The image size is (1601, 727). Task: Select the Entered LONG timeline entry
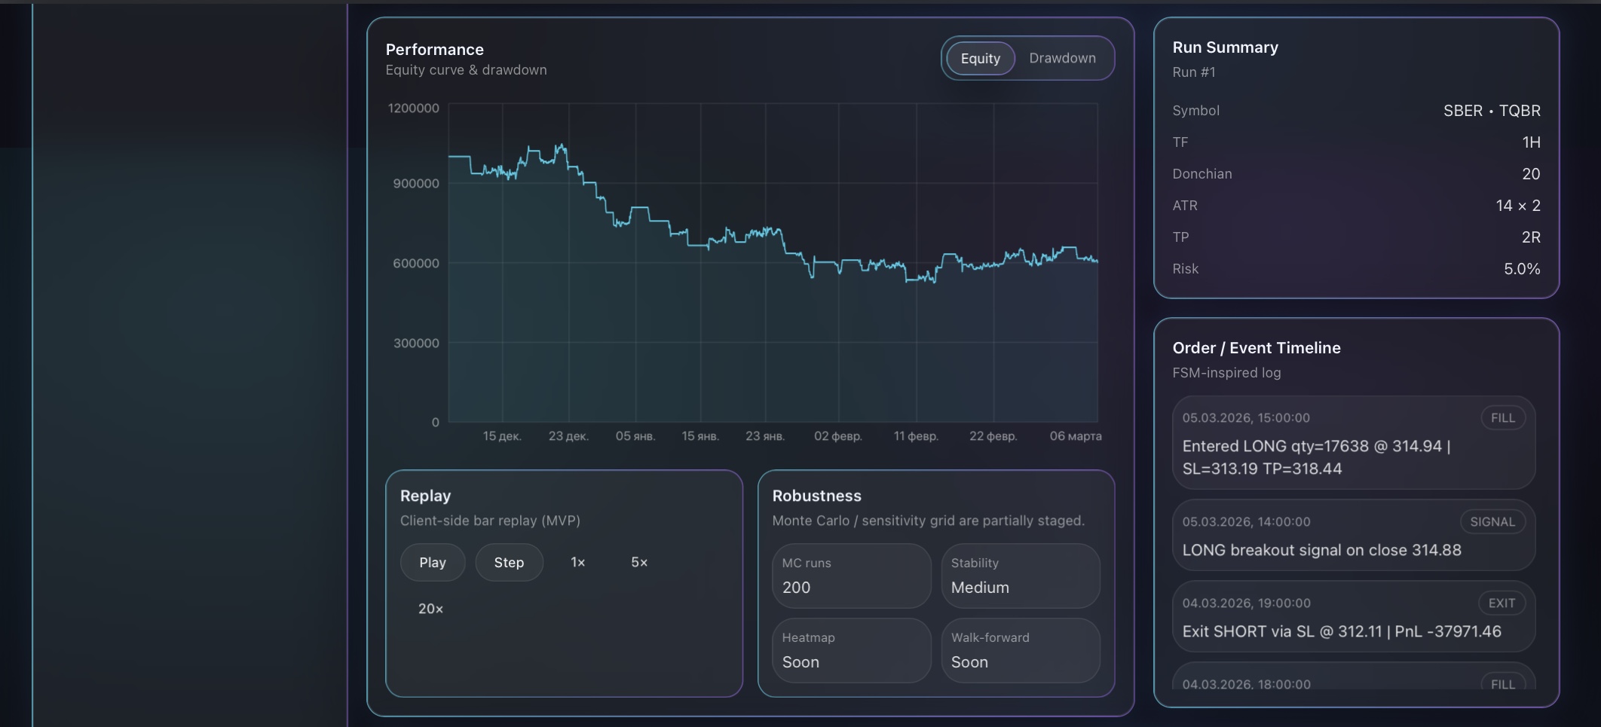pos(1353,443)
